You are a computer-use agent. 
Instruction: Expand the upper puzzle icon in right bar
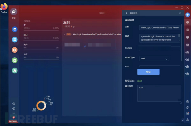(x=187, y=66)
